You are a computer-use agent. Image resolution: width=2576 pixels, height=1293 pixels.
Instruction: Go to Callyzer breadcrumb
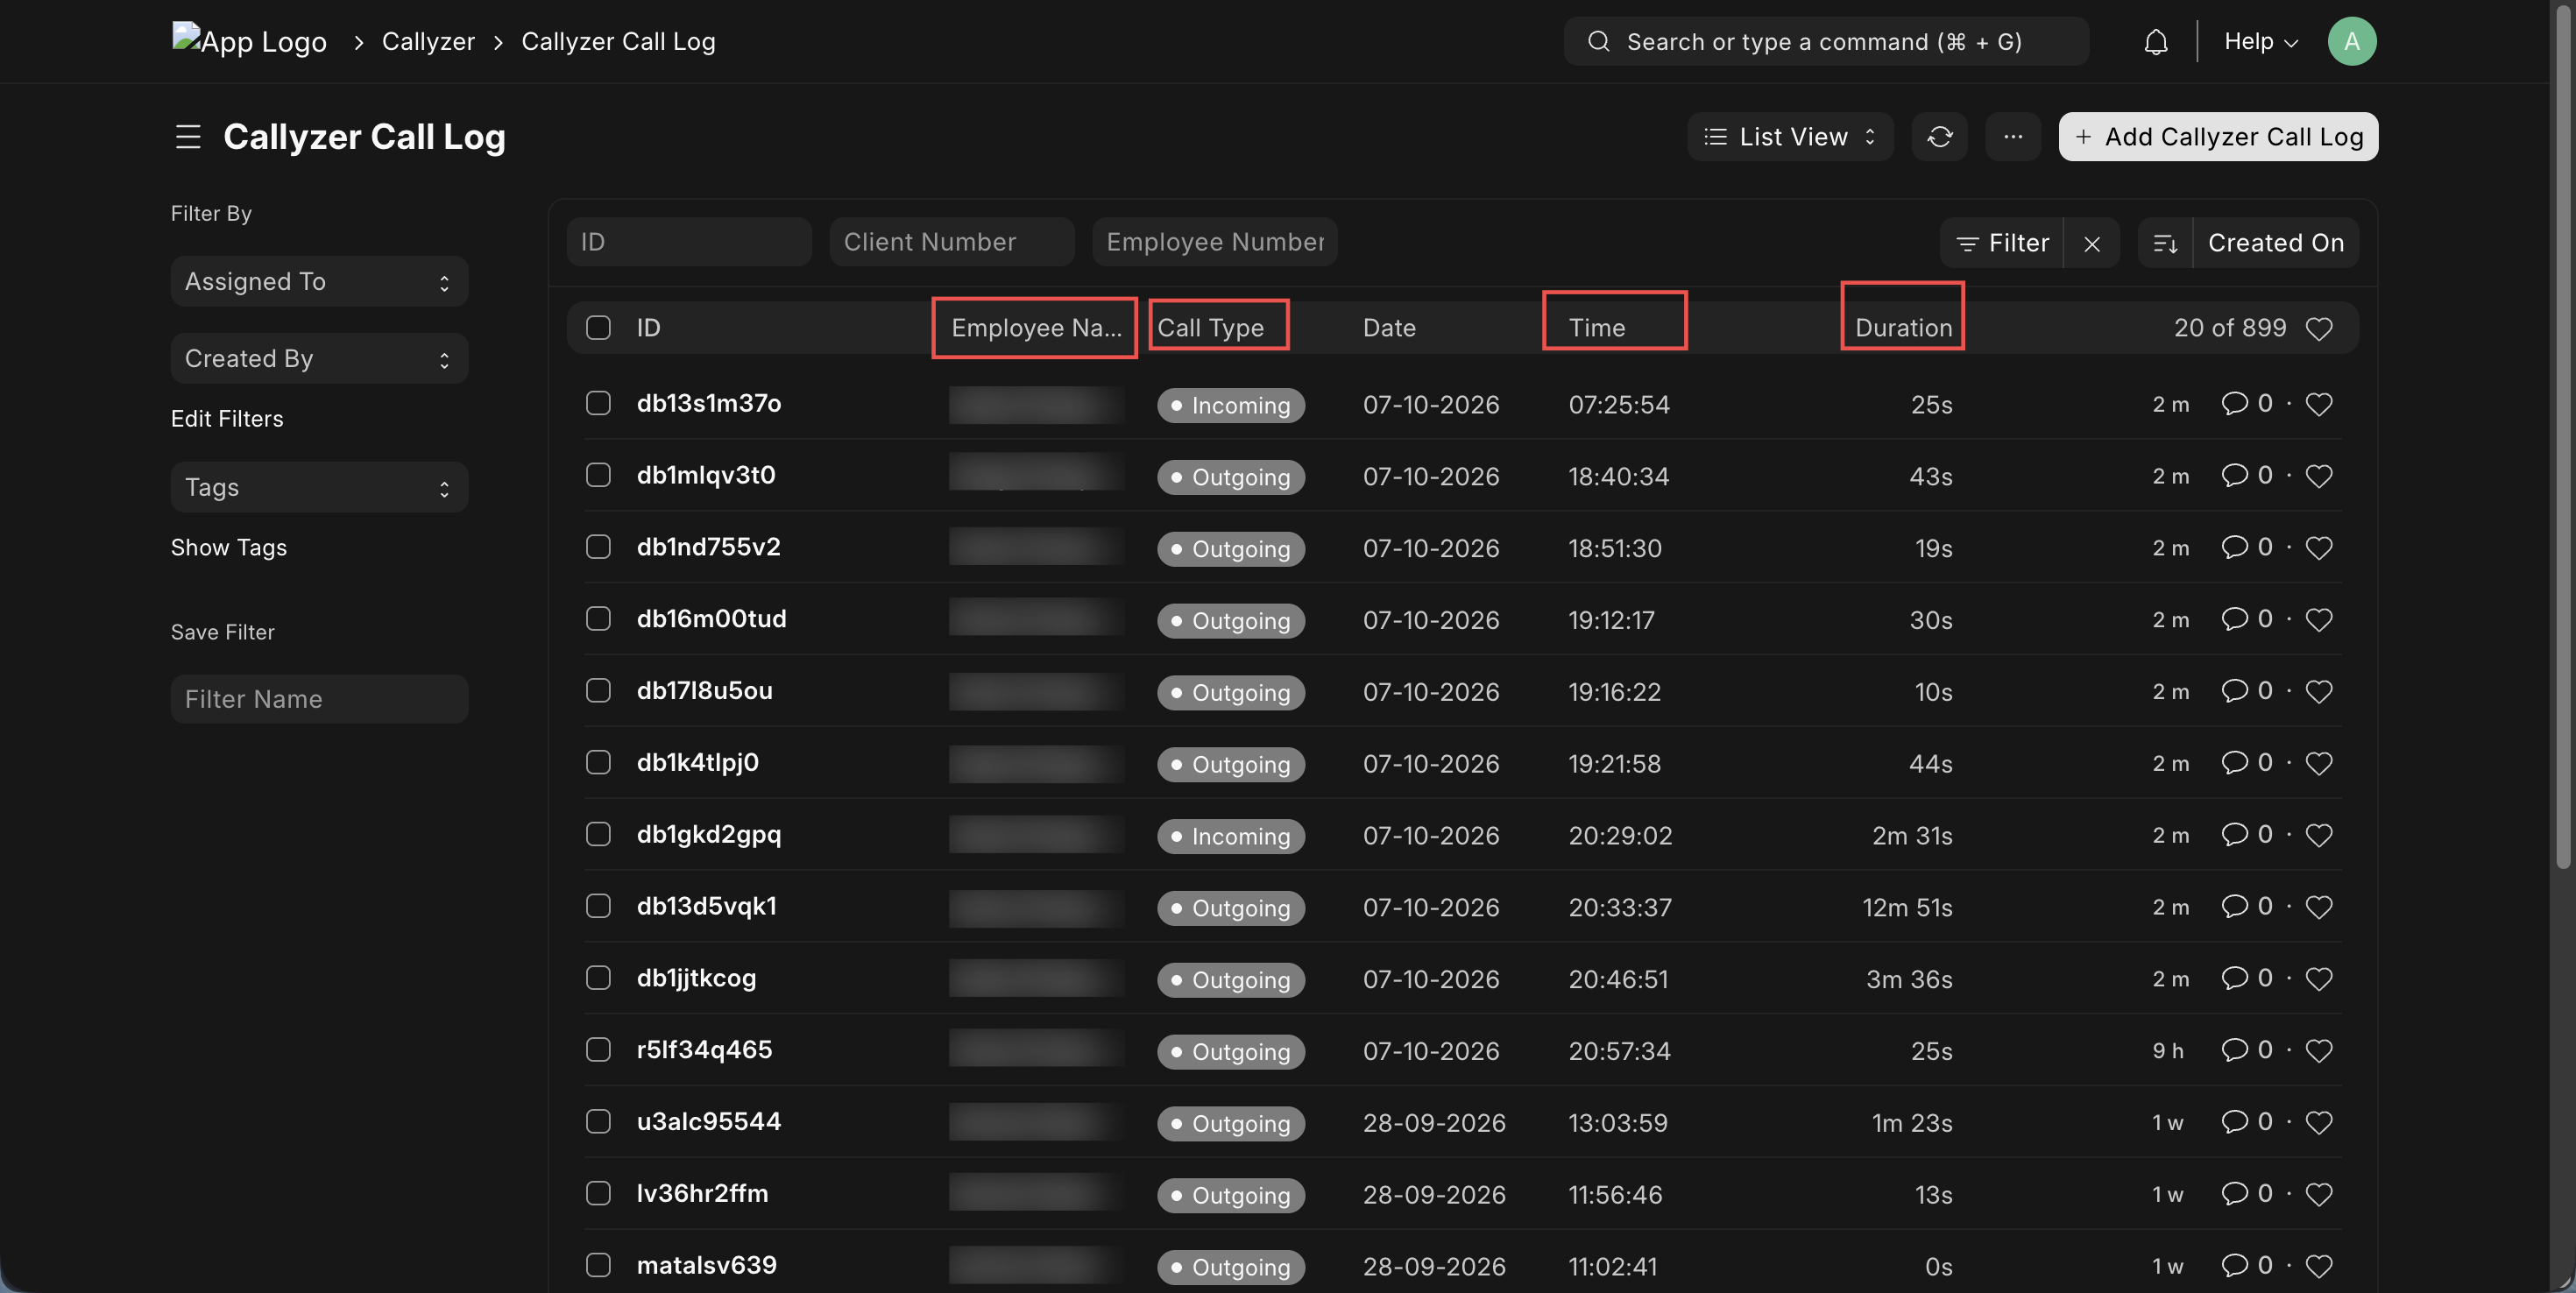pyautogui.click(x=428, y=42)
